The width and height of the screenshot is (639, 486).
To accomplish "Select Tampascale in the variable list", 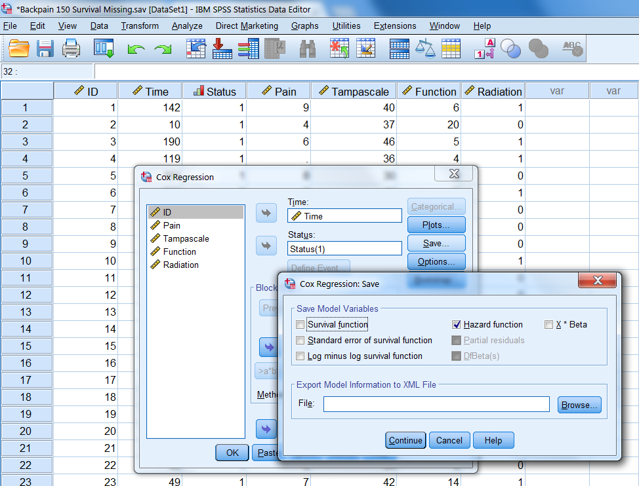I will pyautogui.click(x=186, y=238).
